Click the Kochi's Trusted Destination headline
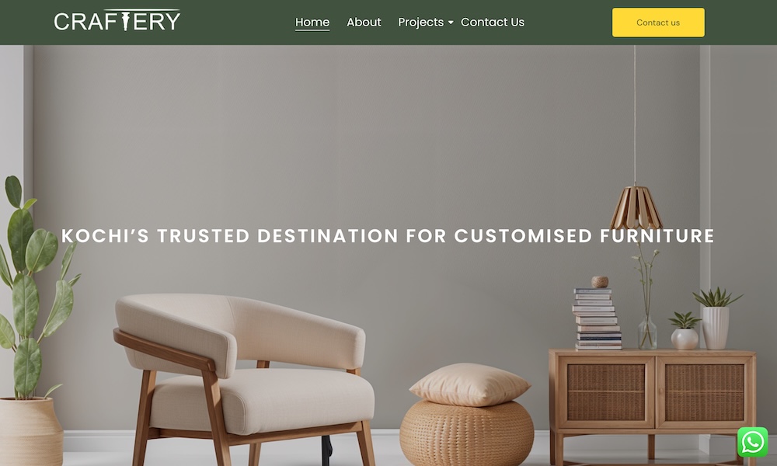777x466 pixels. 388,236
